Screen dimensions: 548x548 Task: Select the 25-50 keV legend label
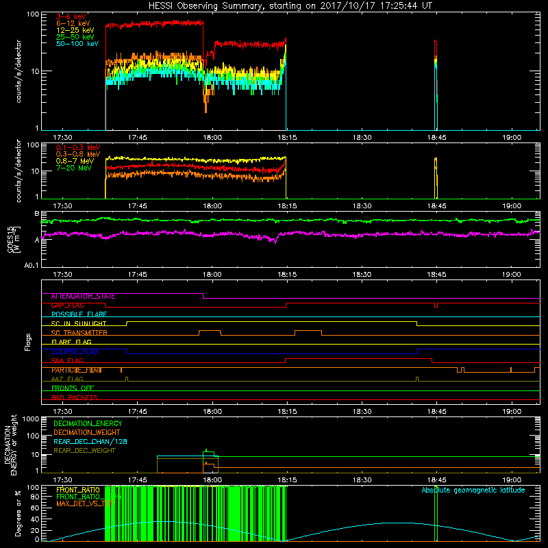point(75,37)
